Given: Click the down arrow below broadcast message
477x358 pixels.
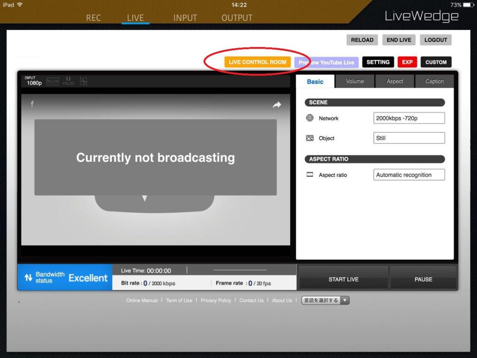Looking at the screenshot, I should (145, 199).
